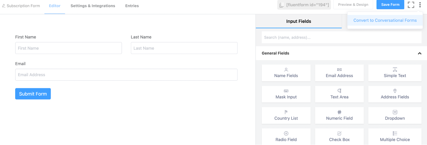The height and width of the screenshot is (145, 427).
Task: Click the Address Fields pin icon
Action: point(395,91)
